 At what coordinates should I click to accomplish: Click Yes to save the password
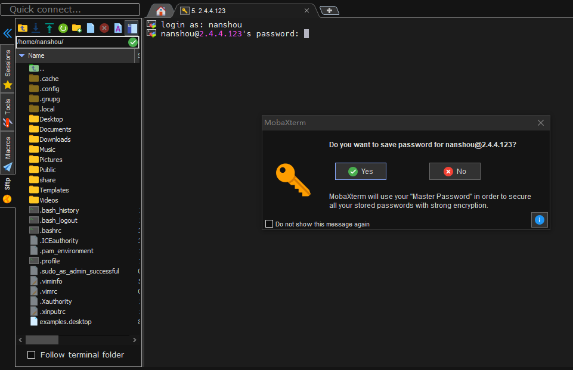(361, 172)
